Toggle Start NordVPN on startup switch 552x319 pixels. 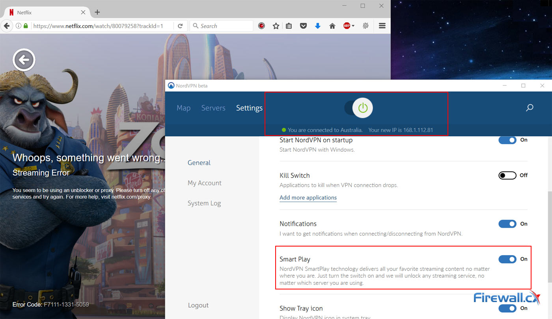[507, 140]
